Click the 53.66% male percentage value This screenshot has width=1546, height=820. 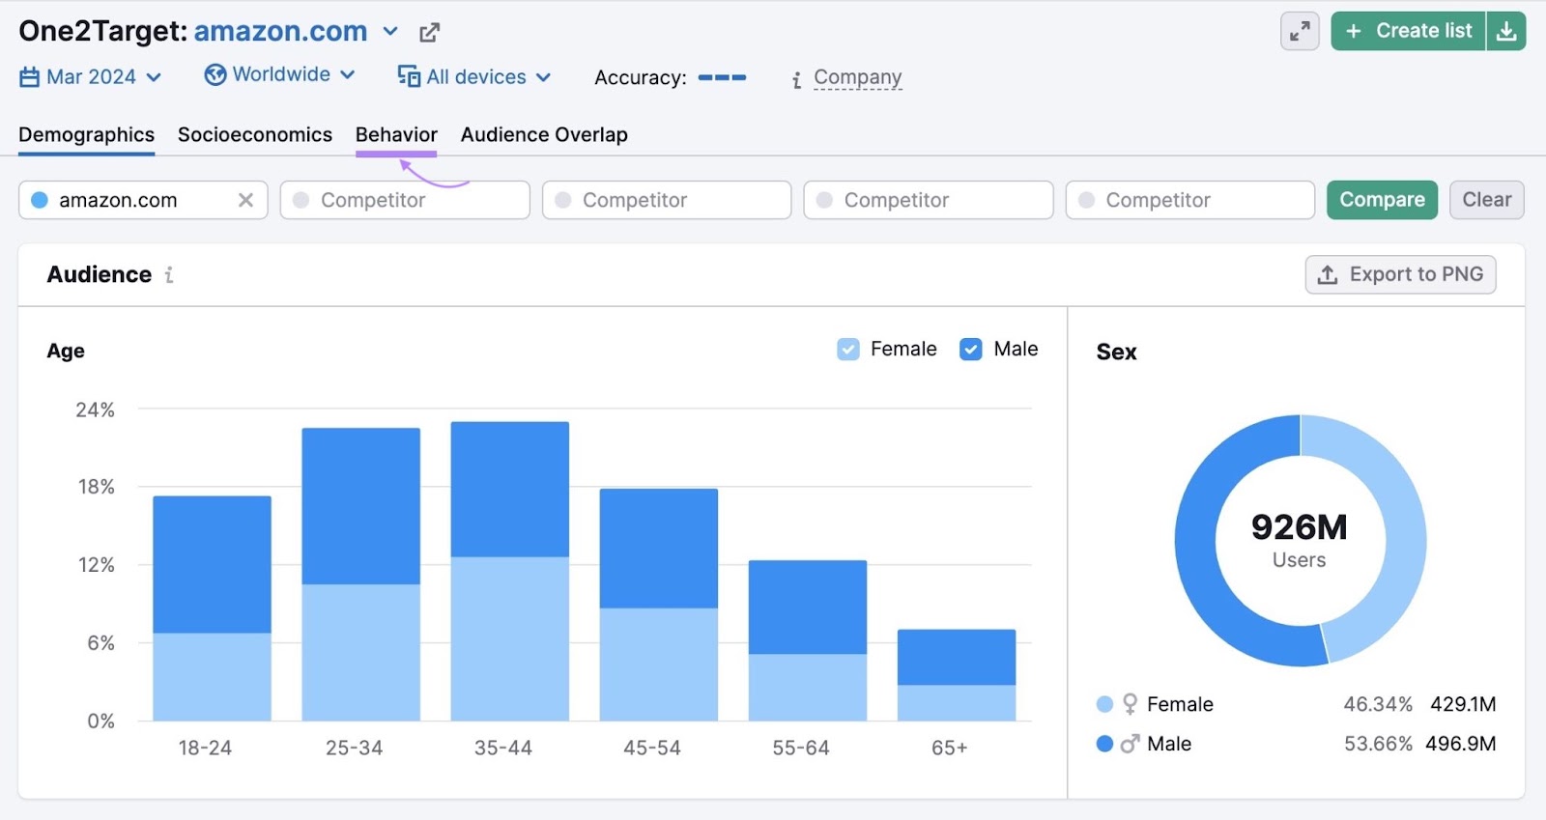click(x=1378, y=744)
